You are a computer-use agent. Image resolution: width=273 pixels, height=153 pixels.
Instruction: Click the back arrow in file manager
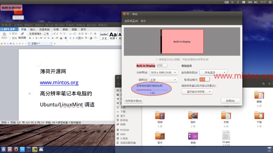(118, 84)
